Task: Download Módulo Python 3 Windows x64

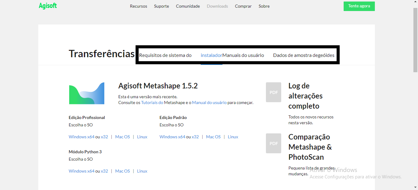Action: pyautogui.click(x=81, y=171)
